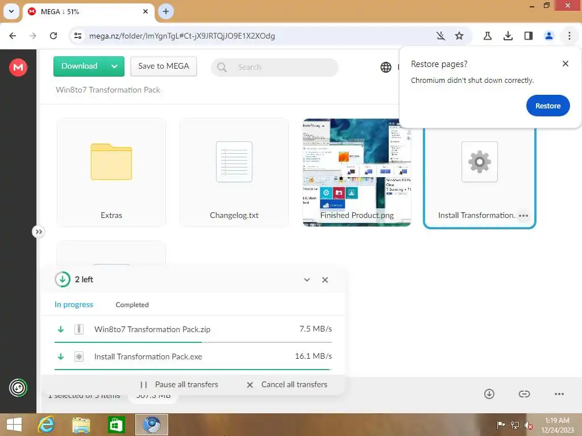Bookmark this page with star icon
The height and width of the screenshot is (436, 582).
(459, 36)
